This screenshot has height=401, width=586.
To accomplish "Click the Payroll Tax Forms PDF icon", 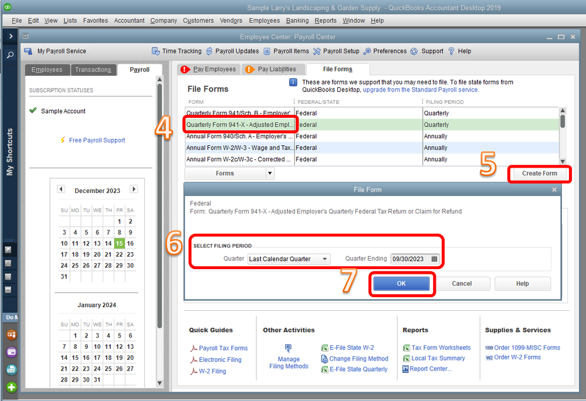I will pos(194,348).
